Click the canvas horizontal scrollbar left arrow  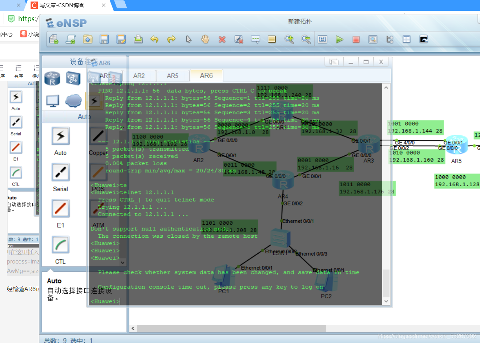pyautogui.click(x=133, y=328)
